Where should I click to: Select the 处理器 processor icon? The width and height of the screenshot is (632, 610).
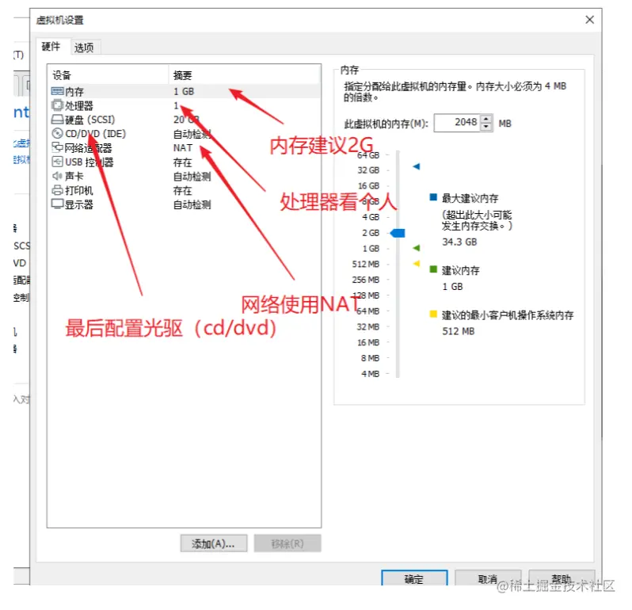[x=58, y=105]
